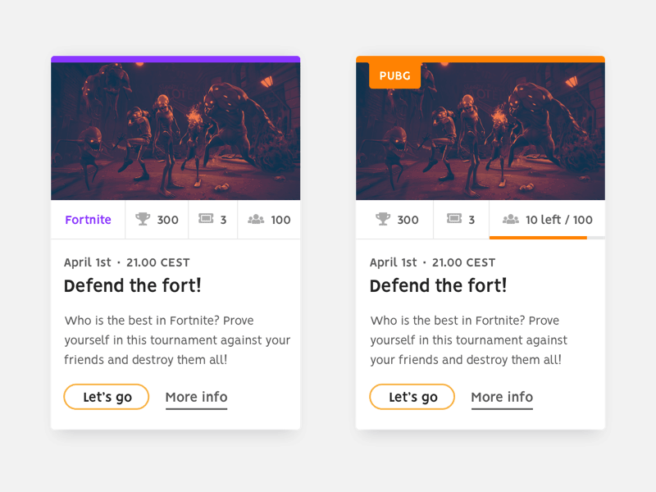The image size is (656, 492).
Task: Click the purple accent bar atop the left card
Action: pos(174,58)
